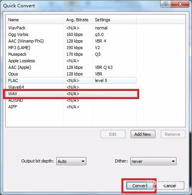This screenshot has height=195, width=192.
Task: Pick the AIFF preset row
Action: 71,107
